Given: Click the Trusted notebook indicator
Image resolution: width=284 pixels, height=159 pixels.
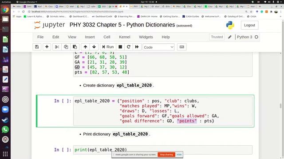Looking at the screenshot, I should click(x=217, y=37).
